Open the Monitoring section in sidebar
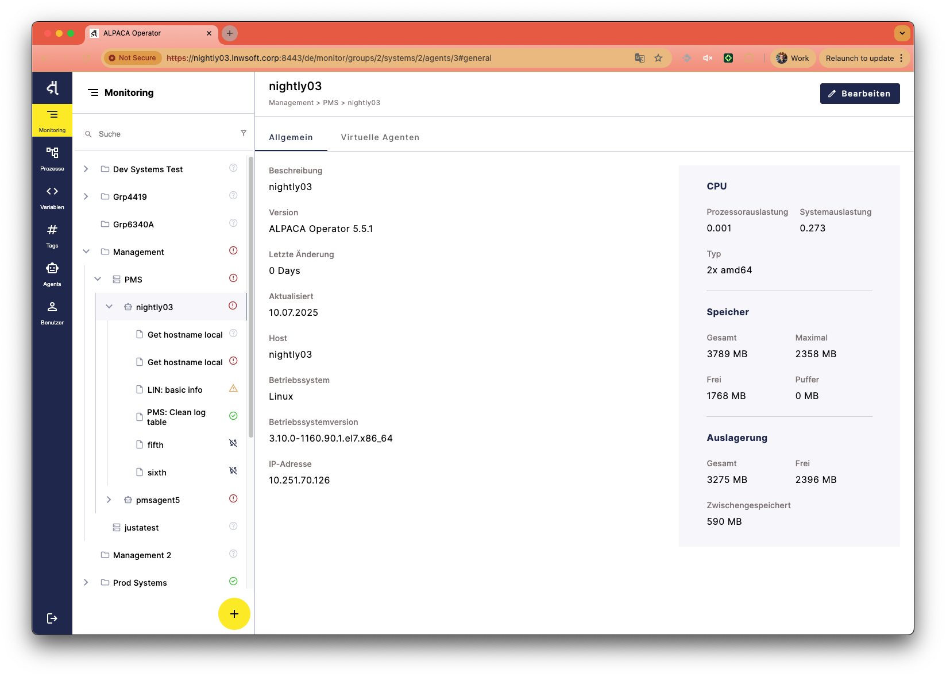Screen dimensions: 946x677 click(x=52, y=121)
